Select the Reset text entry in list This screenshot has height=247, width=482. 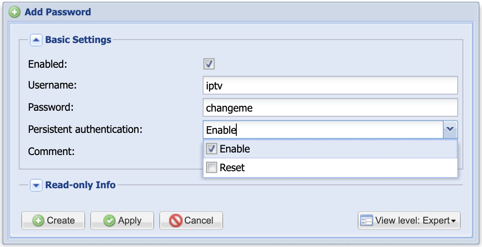point(232,168)
